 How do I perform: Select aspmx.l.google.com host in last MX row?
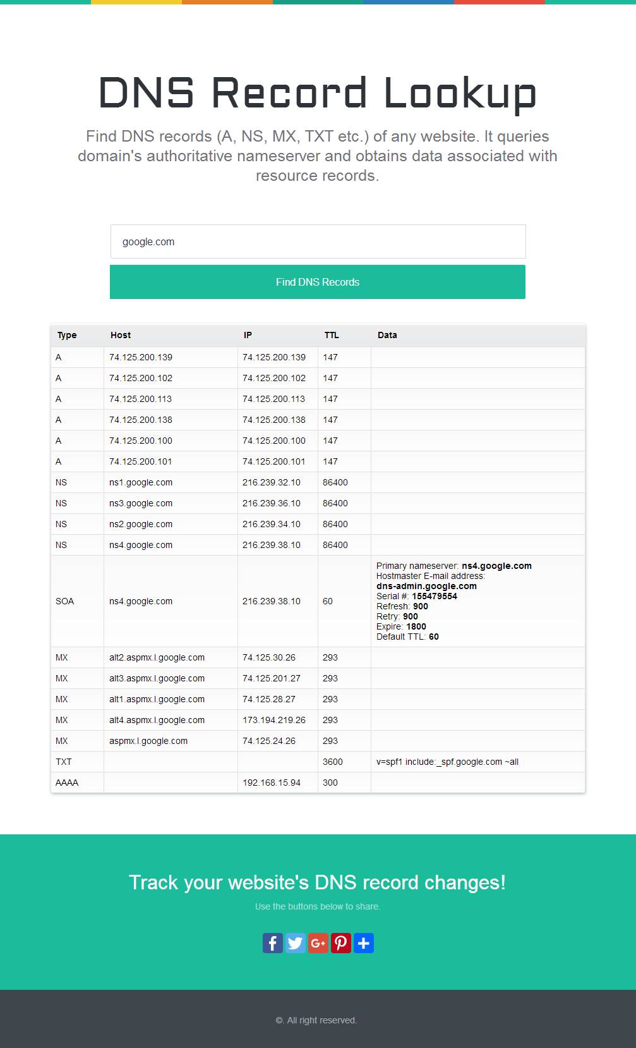pos(148,741)
